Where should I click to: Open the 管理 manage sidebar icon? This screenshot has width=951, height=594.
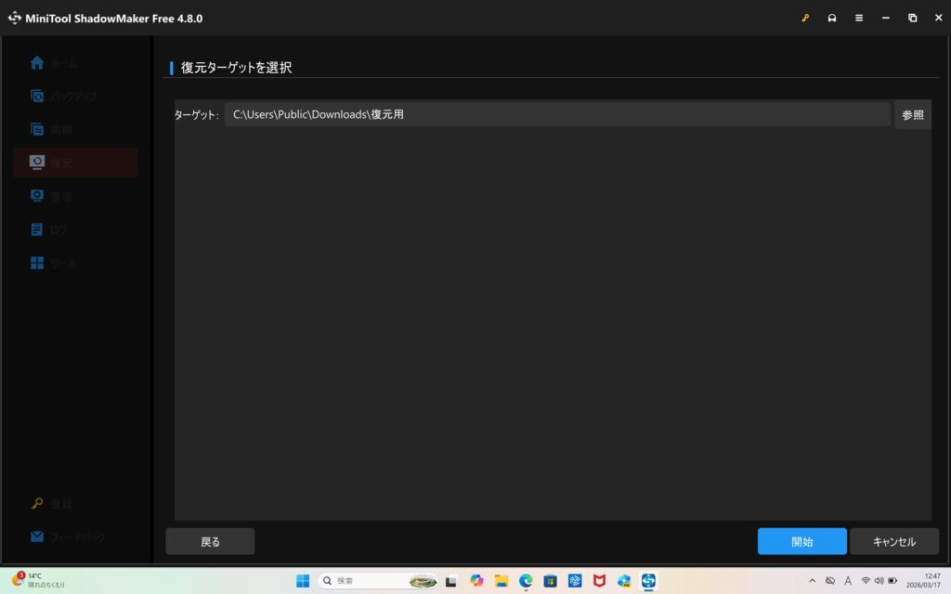[x=37, y=196]
